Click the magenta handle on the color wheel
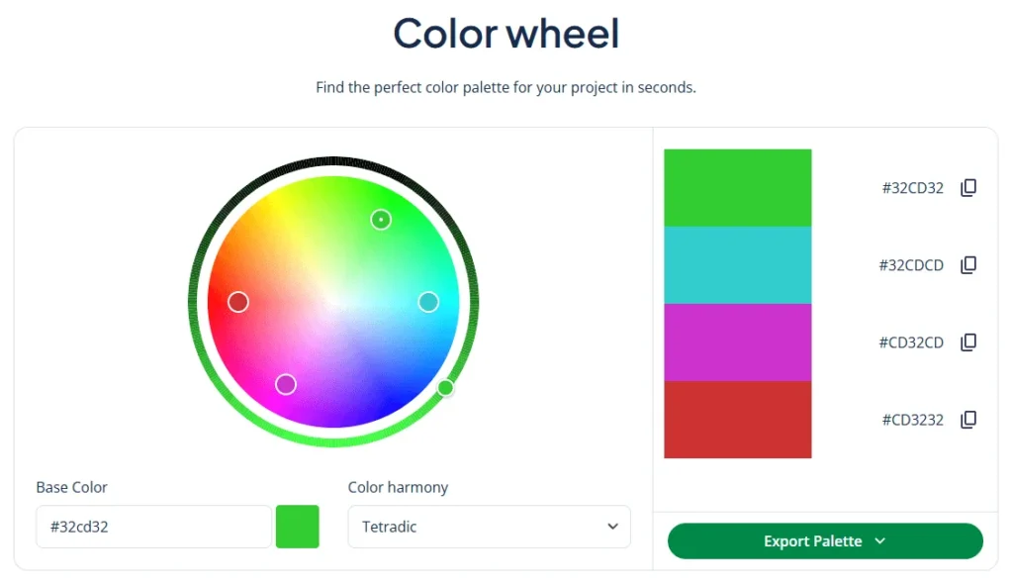 pos(286,384)
